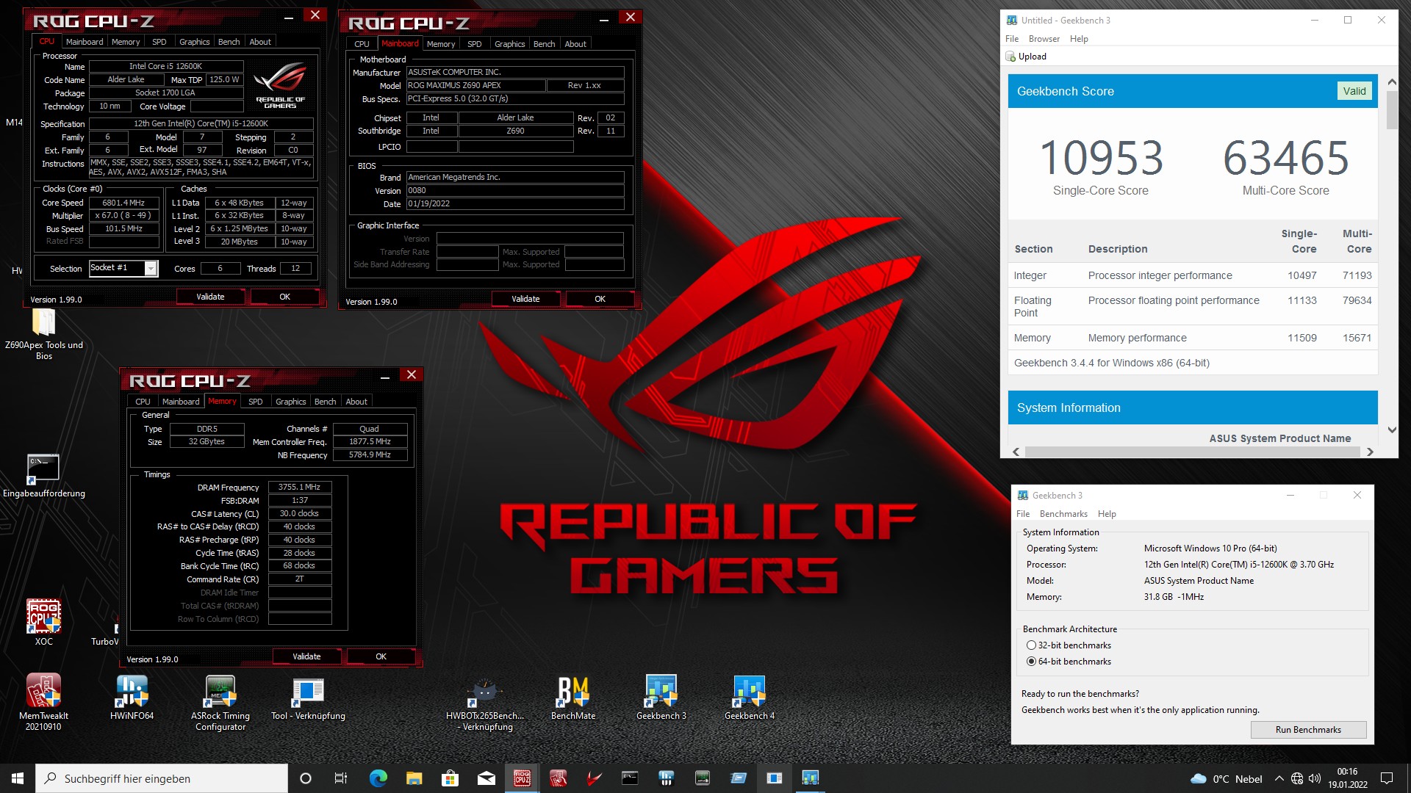Image resolution: width=1411 pixels, height=793 pixels.
Task: Click the Windows taskbar search box
Action: click(162, 778)
